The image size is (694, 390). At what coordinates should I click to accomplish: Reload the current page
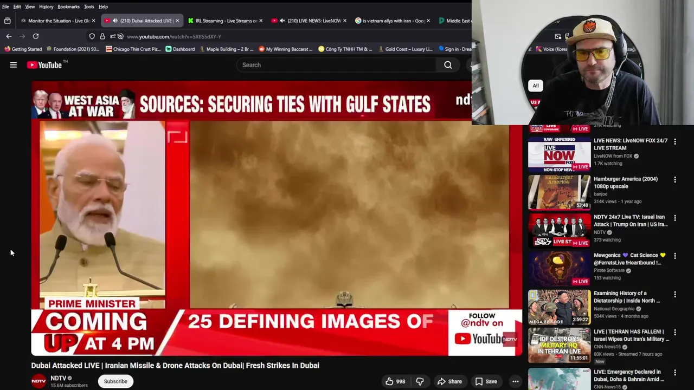36,36
